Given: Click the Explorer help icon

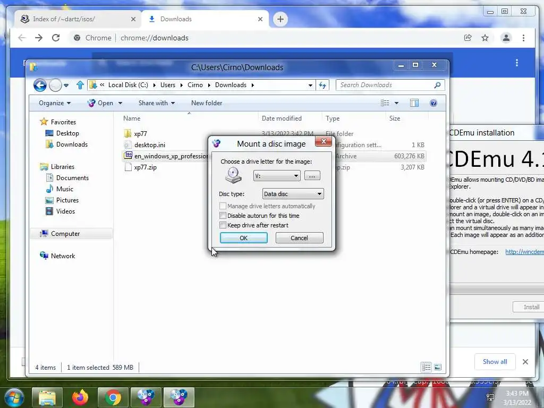Looking at the screenshot, I should pyautogui.click(x=433, y=103).
